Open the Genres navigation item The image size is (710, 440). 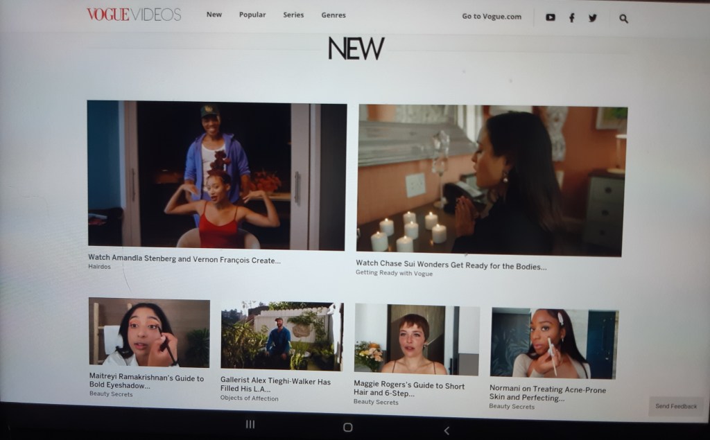pos(334,15)
